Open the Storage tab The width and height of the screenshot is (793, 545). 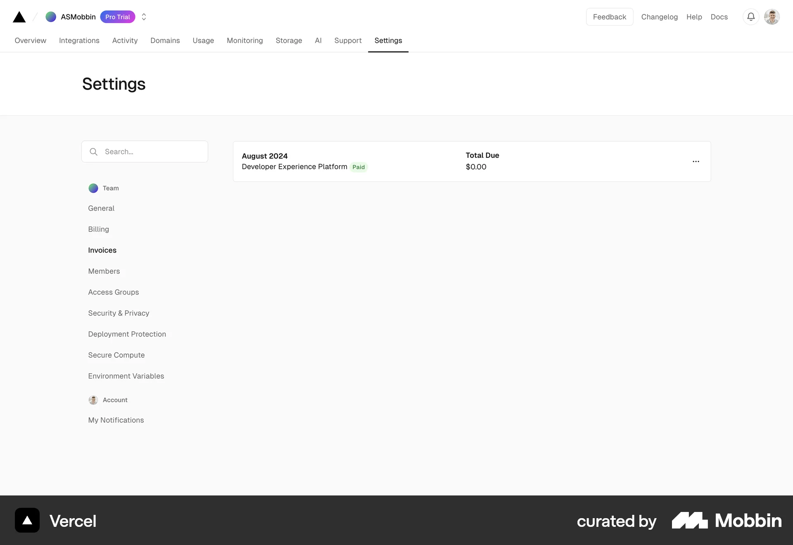[289, 40]
